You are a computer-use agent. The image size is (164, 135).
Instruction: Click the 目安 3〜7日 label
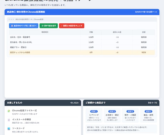point(152,103)
